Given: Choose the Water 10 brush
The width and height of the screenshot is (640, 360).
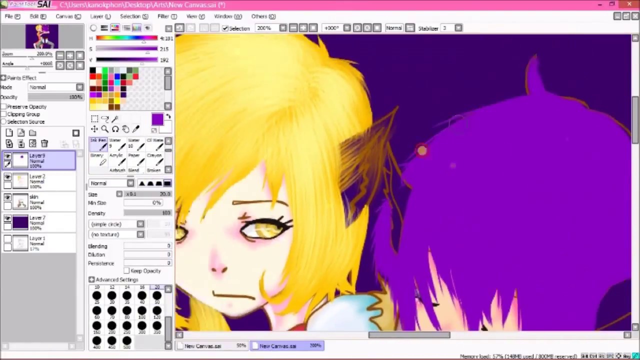Looking at the screenshot, I should click(135, 144).
